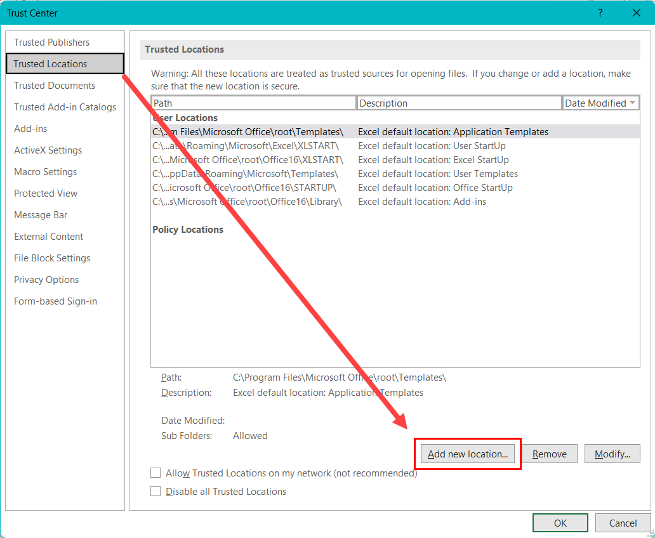Open File Block Settings
This screenshot has height=538, width=655.
[x=52, y=258]
